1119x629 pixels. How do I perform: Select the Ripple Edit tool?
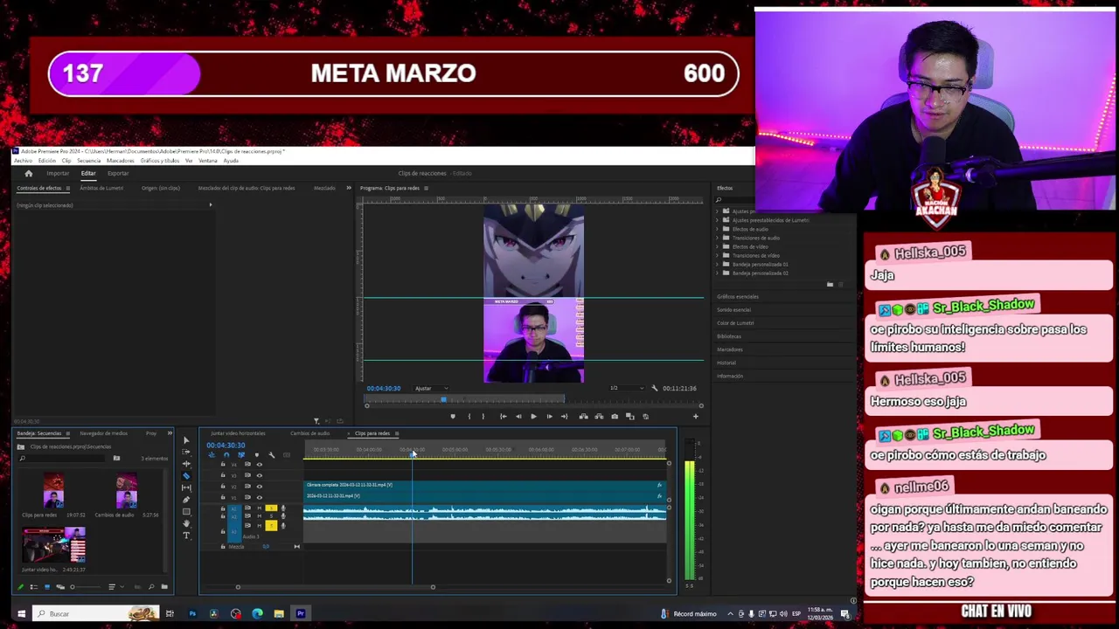[186, 464]
